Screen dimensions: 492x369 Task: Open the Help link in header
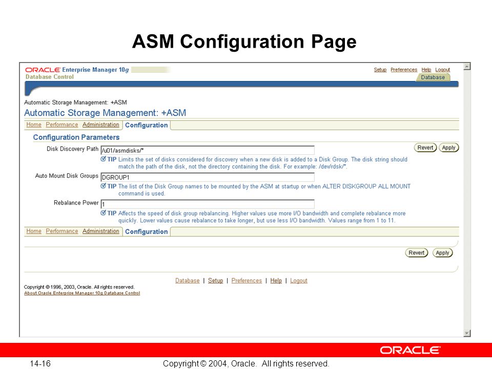coord(426,70)
